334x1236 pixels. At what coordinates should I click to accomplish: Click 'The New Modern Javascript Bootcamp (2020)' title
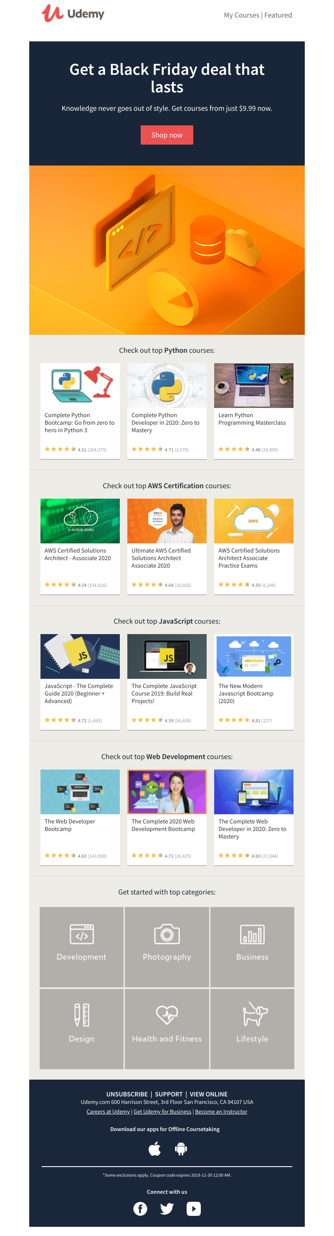[246, 693]
